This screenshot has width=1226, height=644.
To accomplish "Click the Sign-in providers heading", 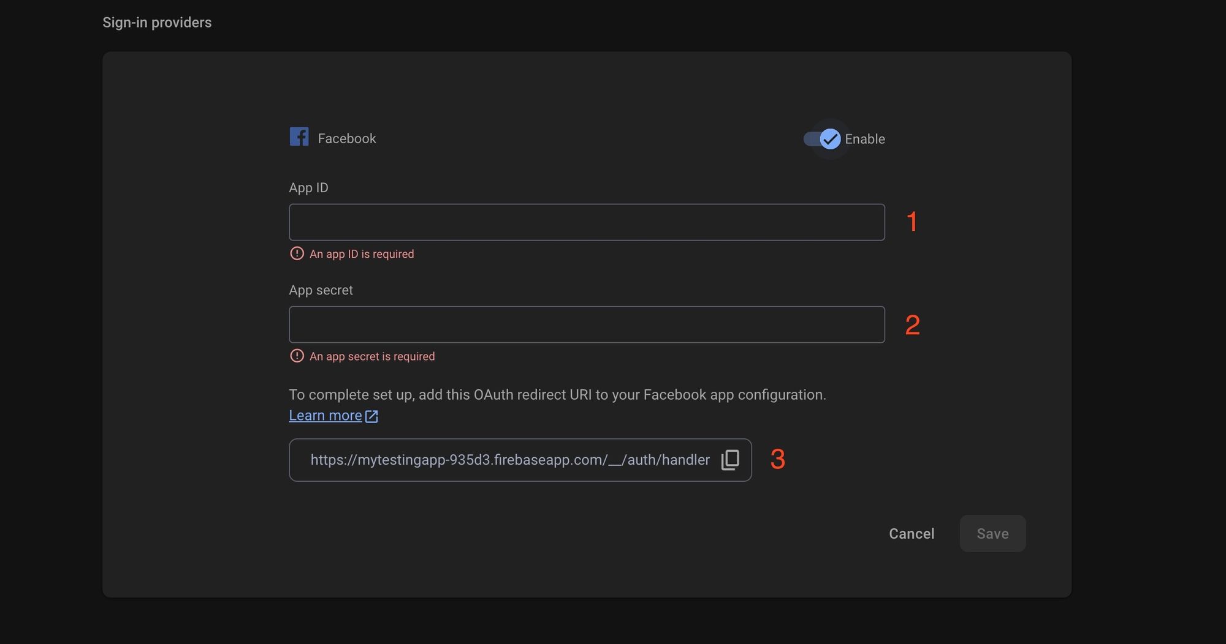I will click(157, 23).
